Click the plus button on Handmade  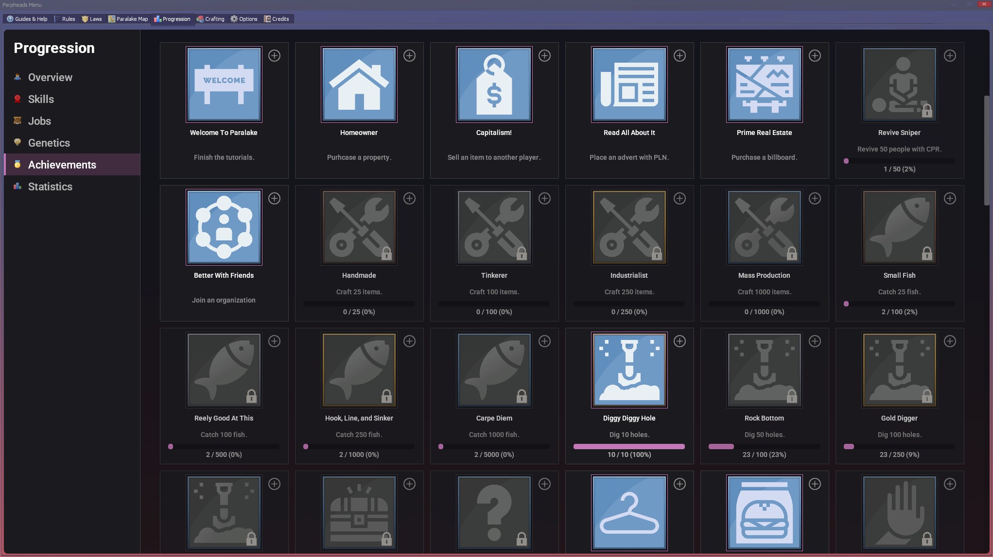410,199
